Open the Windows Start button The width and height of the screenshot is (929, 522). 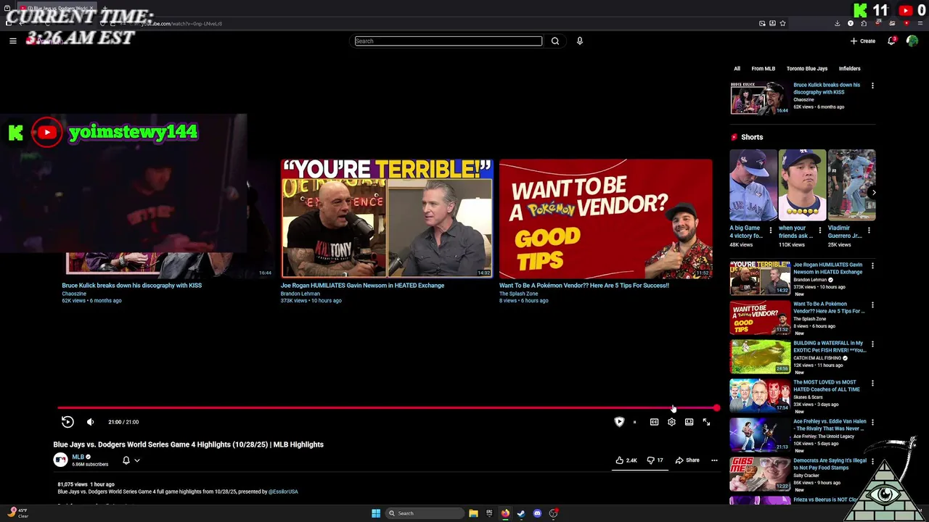376,513
